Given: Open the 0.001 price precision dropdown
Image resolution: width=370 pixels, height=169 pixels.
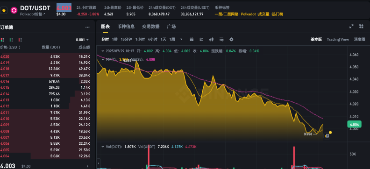Looking at the screenshot, I should [x=82, y=40].
